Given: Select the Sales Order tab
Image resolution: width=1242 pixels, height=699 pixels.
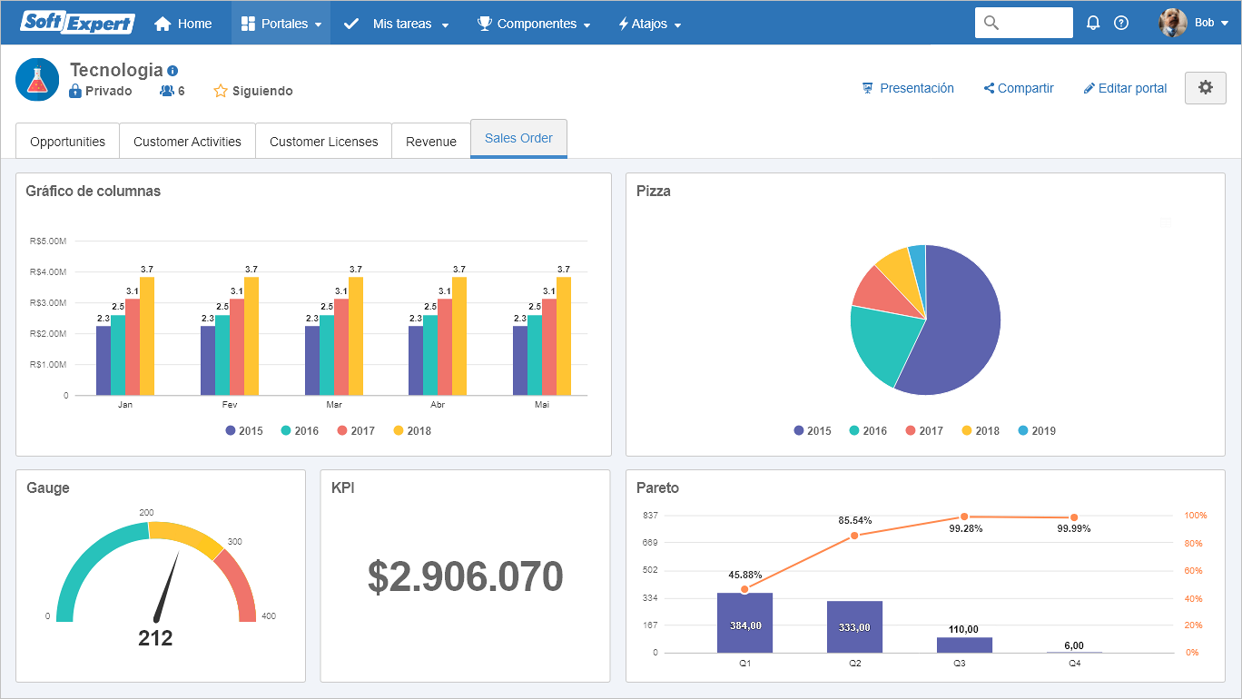Looking at the screenshot, I should (518, 138).
